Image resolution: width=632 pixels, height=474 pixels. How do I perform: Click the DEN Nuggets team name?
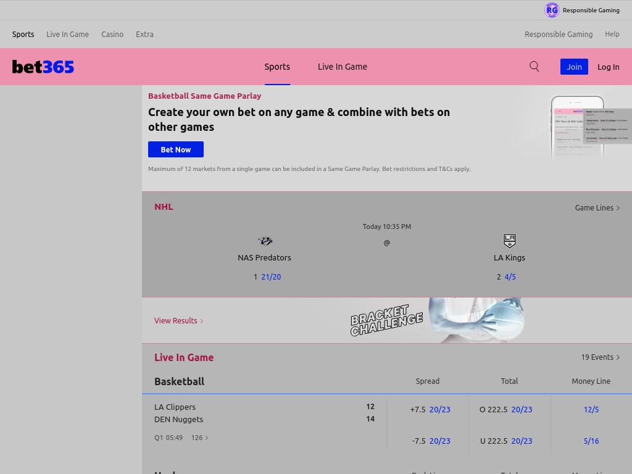click(178, 420)
